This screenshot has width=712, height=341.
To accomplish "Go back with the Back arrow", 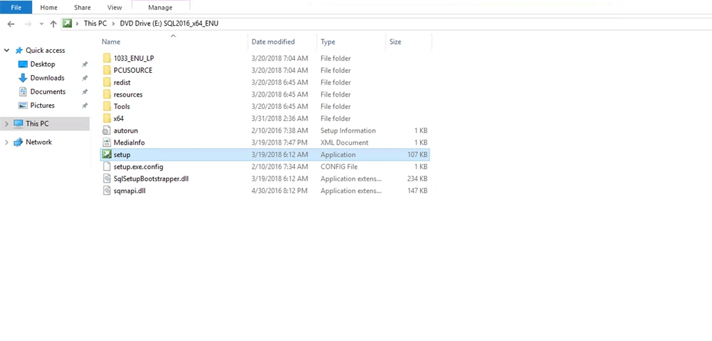I will pyautogui.click(x=11, y=24).
